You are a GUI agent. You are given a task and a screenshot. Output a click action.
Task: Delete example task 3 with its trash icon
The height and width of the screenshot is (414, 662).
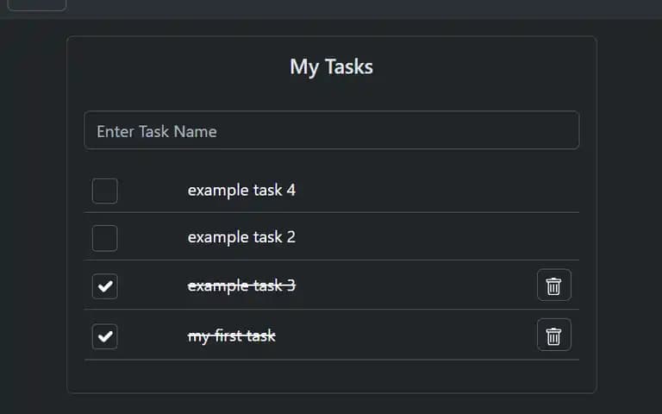[554, 285]
